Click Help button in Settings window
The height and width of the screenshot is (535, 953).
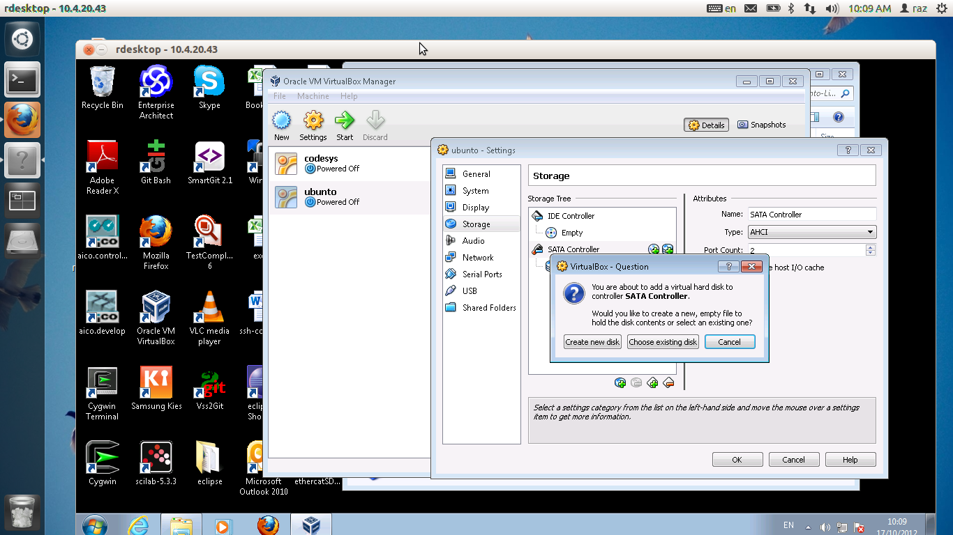(x=850, y=460)
